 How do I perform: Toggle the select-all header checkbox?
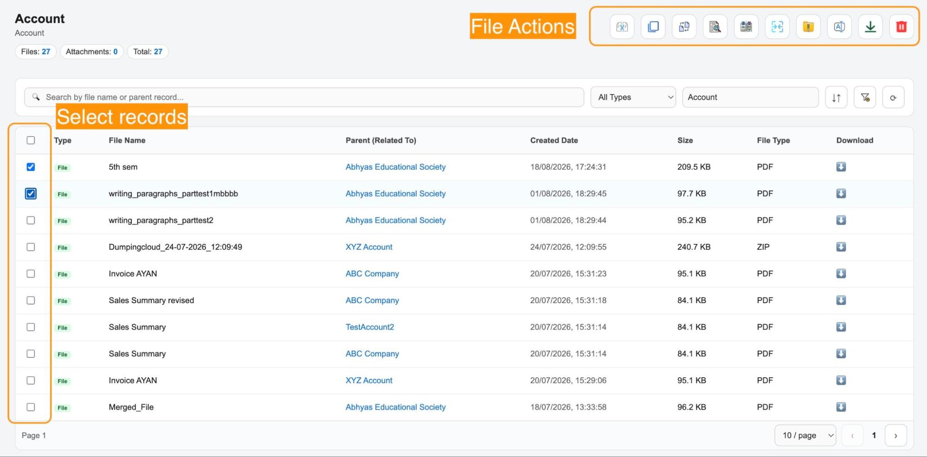coord(31,140)
